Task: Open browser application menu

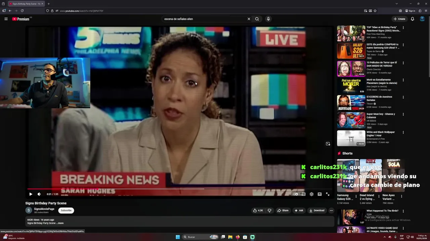Action: (426, 11)
